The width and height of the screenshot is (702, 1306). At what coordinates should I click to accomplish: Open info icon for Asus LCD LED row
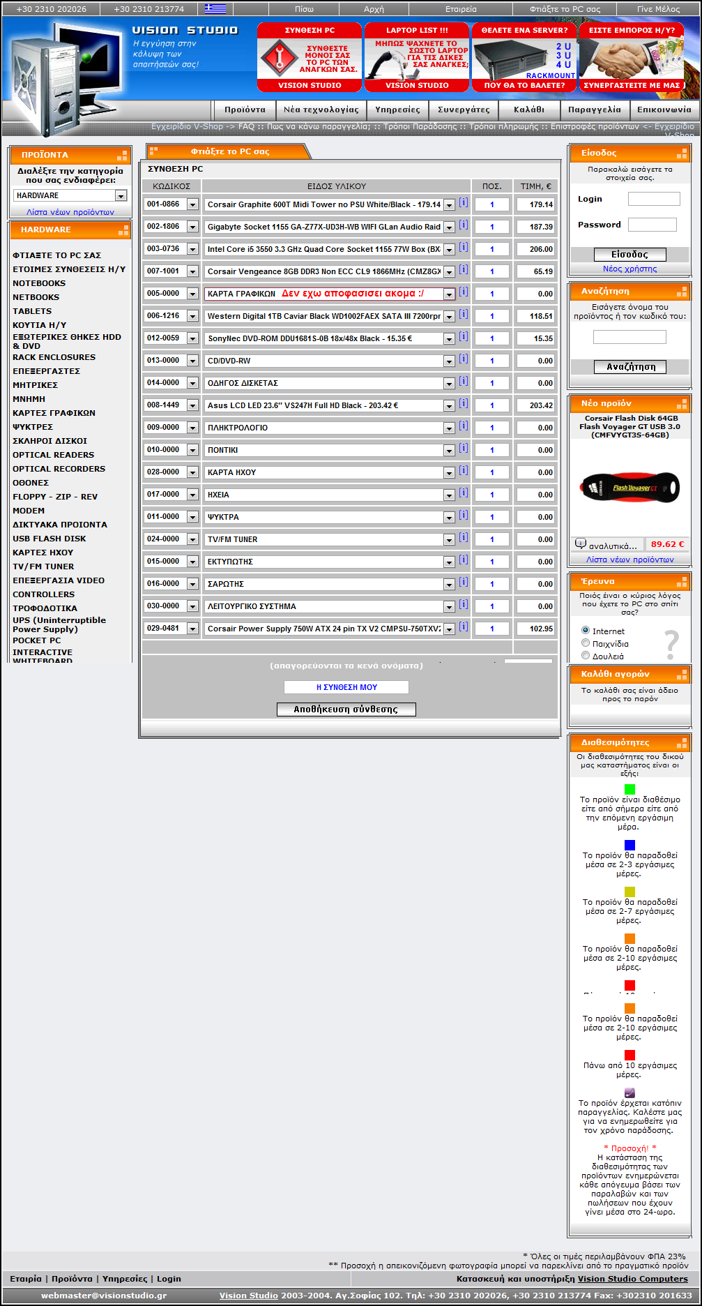pos(464,404)
